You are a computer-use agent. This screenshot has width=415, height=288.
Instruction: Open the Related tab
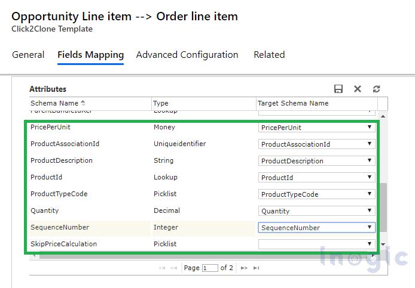(x=269, y=55)
